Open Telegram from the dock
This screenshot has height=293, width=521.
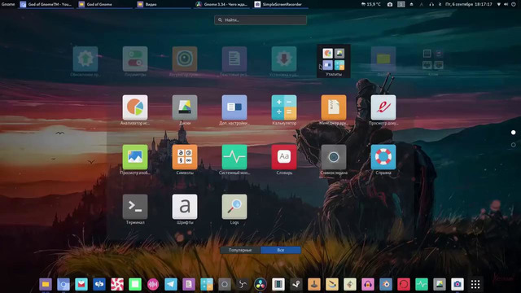171,284
